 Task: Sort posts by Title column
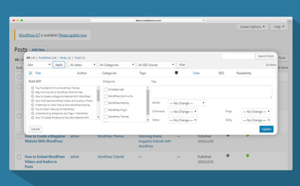tap(38, 73)
